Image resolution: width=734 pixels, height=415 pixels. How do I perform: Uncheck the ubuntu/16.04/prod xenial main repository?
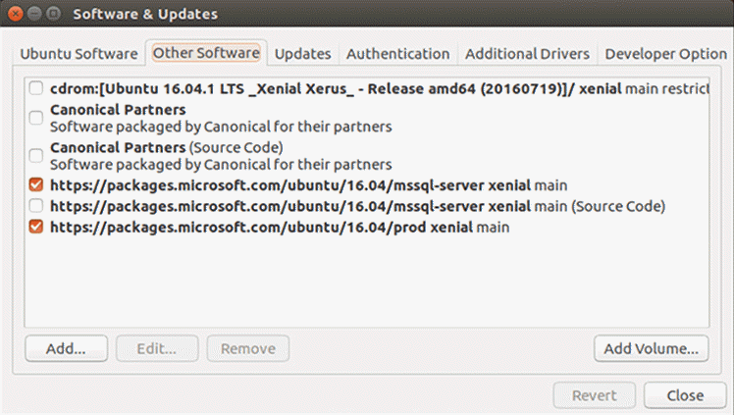[x=36, y=227]
